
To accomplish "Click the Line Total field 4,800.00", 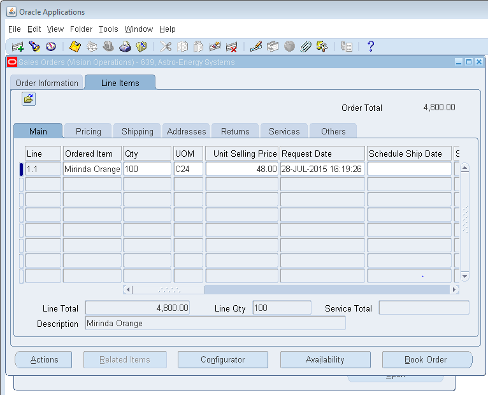I will coord(138,308).
